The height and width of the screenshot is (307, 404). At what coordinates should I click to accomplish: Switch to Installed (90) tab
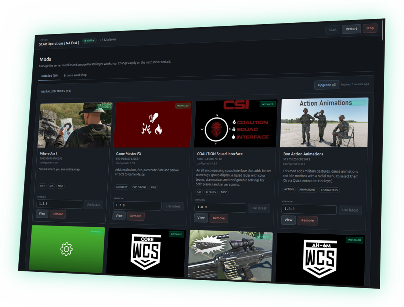click(x=50, y=76)
